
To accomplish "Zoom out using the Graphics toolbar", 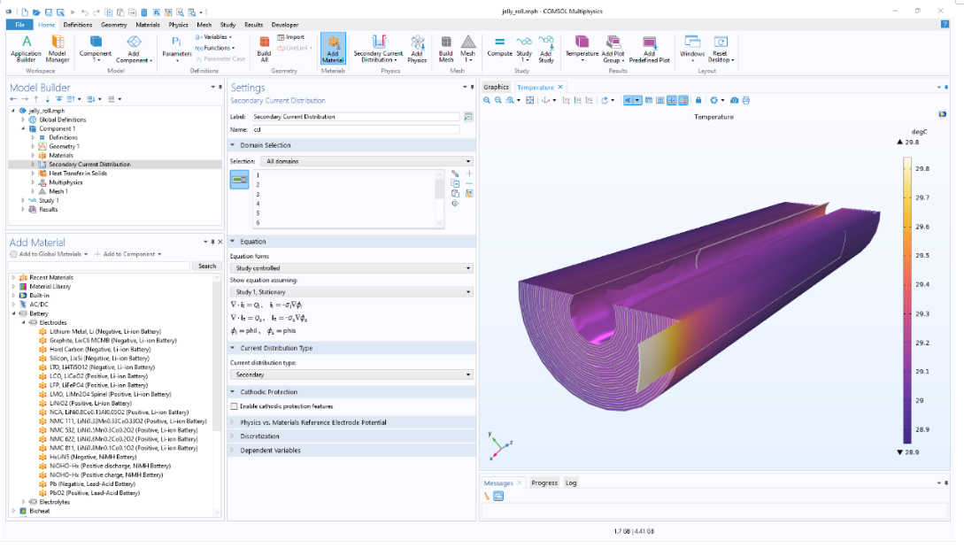I will (x=498, y=100).
